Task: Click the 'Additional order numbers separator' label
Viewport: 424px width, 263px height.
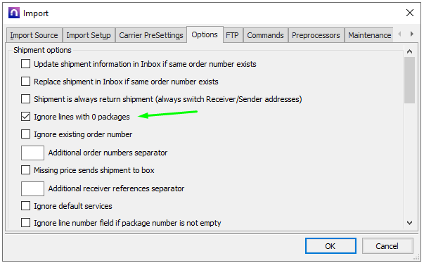Action: click(108, 153)
